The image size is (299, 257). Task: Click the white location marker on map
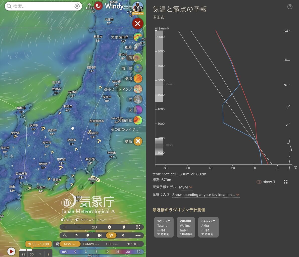73,128
